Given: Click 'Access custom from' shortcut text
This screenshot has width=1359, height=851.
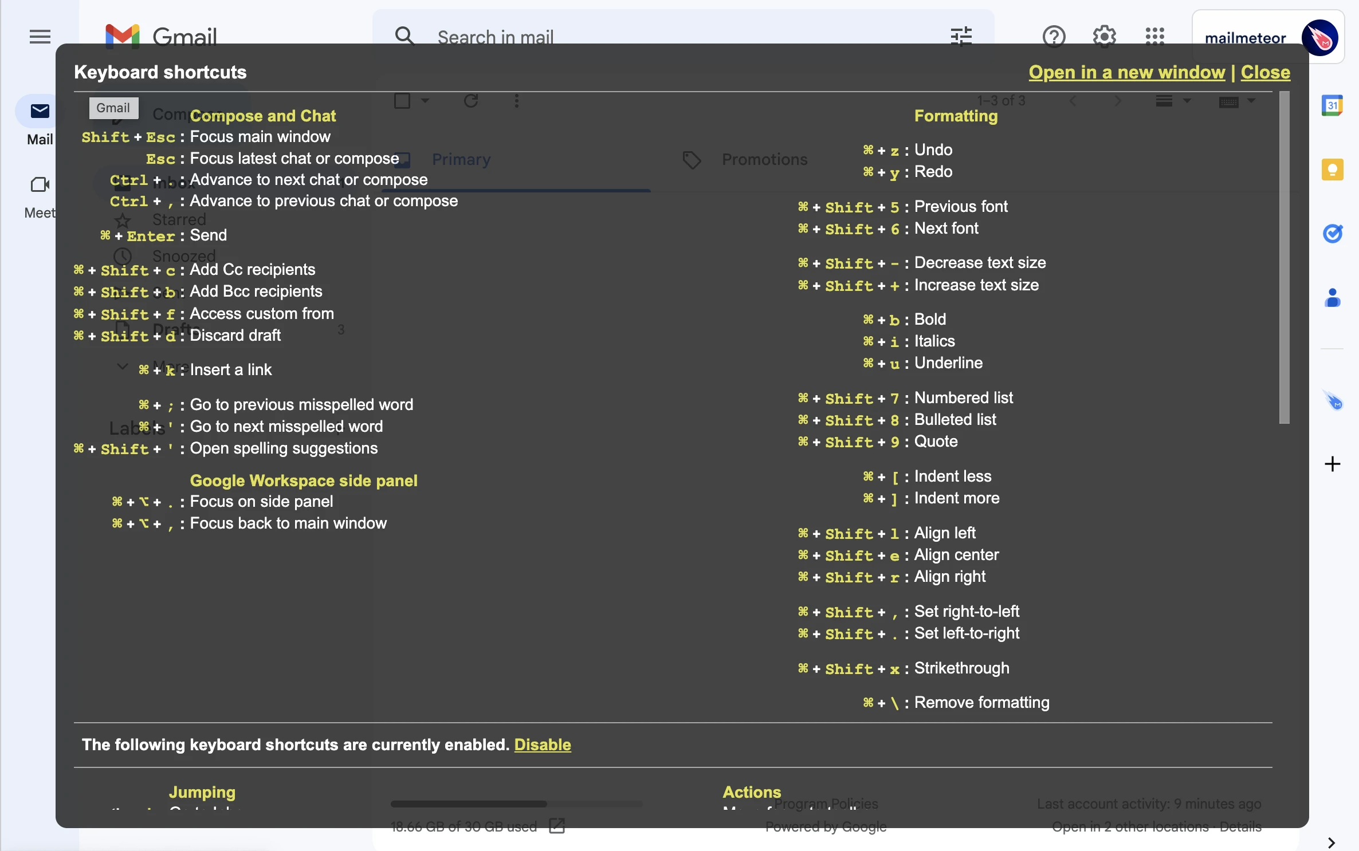Looking at the screenshot, I should pyautogui.click(x=261, y=314).
